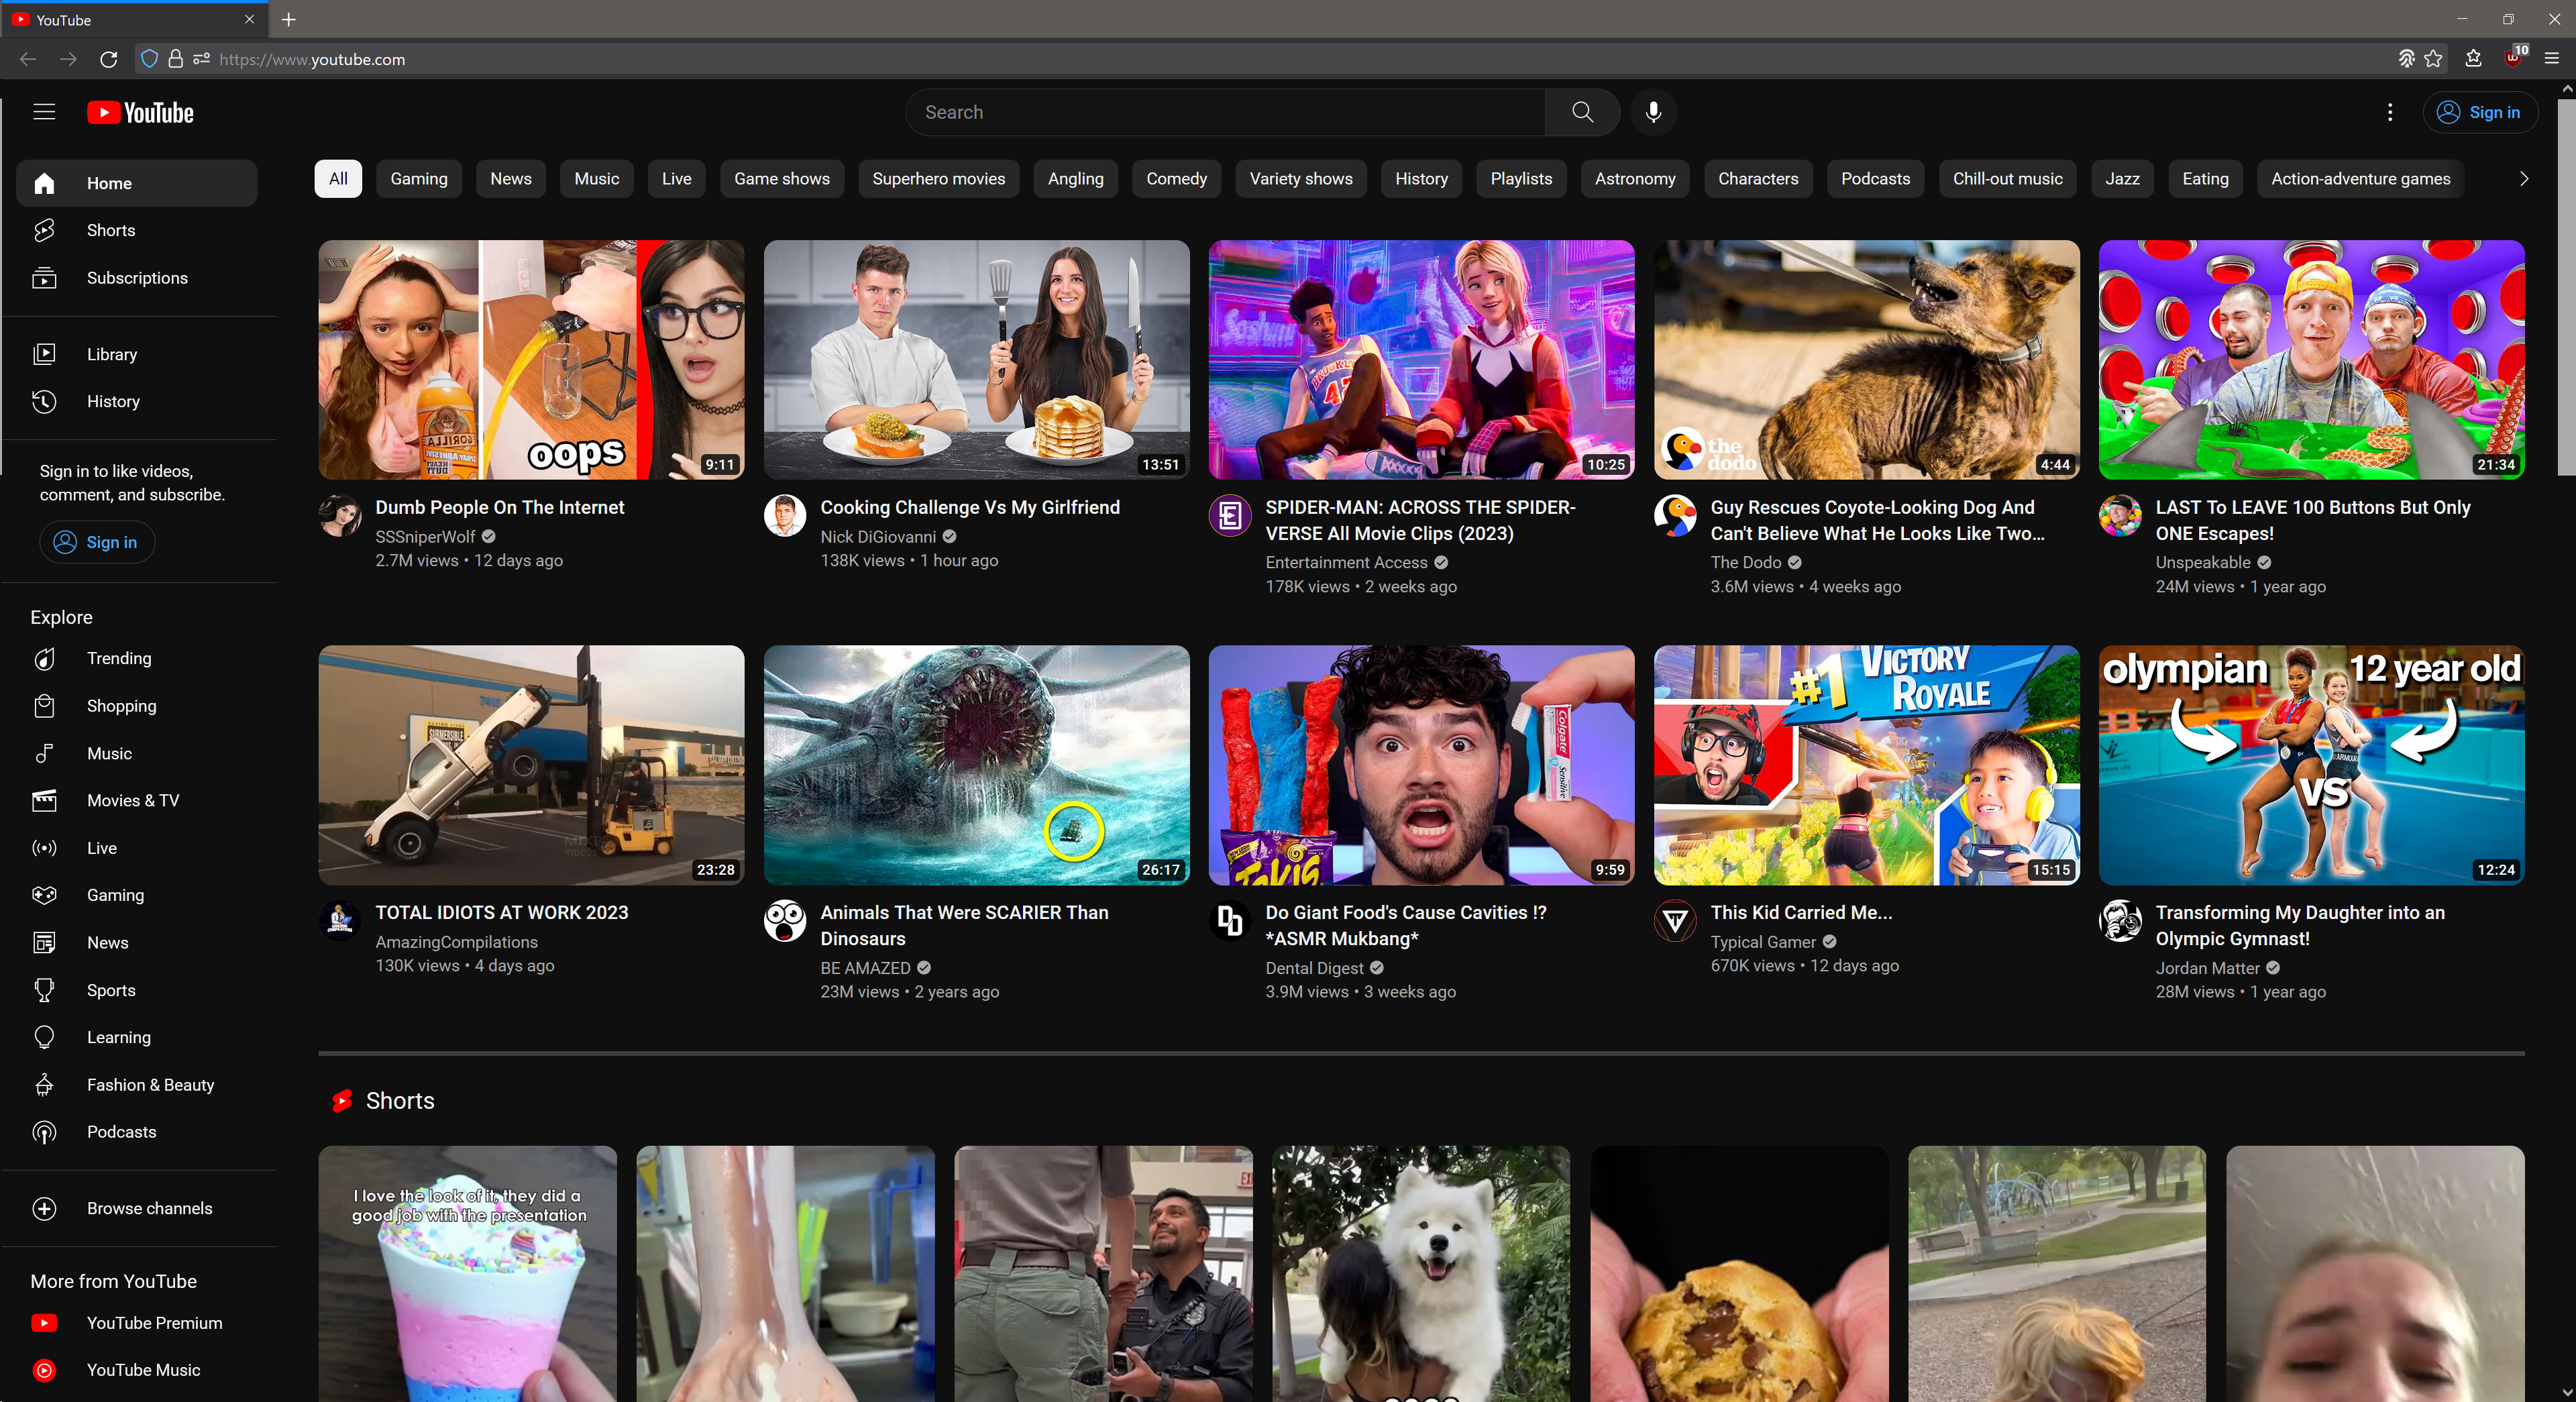The height and width of the screenshot is (1402, 2576).
Task: Open the Gaming icon in Explore
Action: pyautogui.click(x=44, y=895)
